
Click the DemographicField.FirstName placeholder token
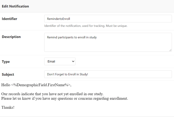tap(41, 85)
